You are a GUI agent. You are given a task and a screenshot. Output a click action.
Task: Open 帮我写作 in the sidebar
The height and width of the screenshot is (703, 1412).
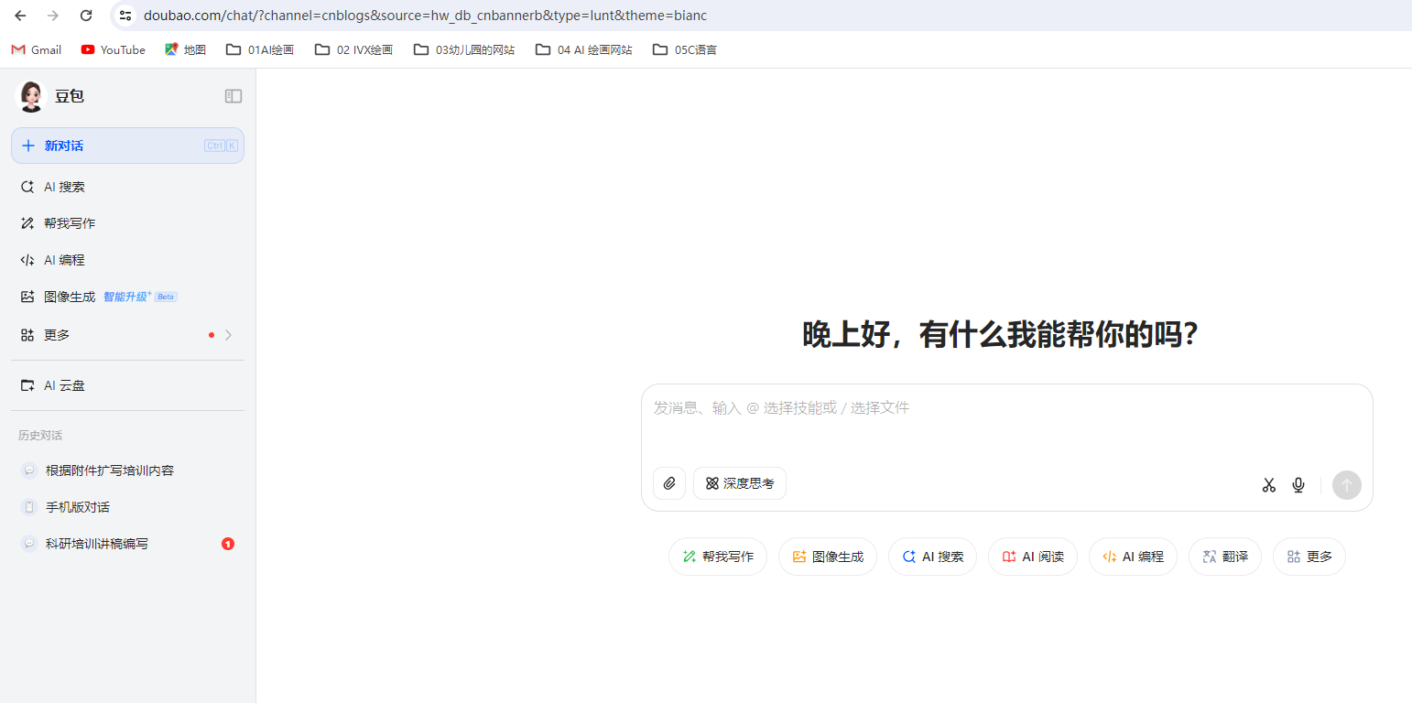tap(127, 223)
